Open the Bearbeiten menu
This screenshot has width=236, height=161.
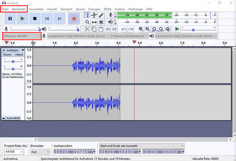point(19,9)
